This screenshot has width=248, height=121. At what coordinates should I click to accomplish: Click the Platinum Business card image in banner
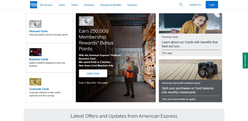coord(86,21)
